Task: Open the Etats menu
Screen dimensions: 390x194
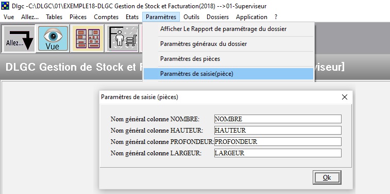Action: [x=132, y=17]
